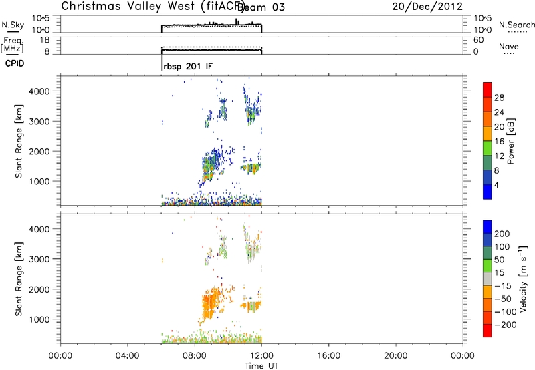Click the 'rbsp 201 IF' CPID label
This screenshot has width=535, height=370.
pos(188,66)
